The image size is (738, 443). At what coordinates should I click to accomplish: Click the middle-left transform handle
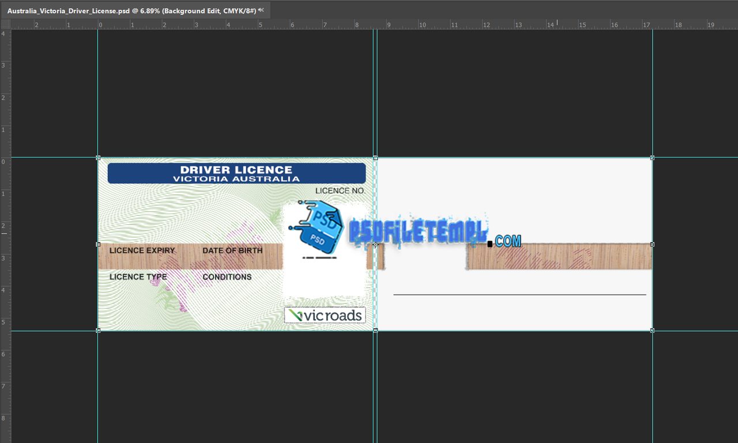[98, 245]
